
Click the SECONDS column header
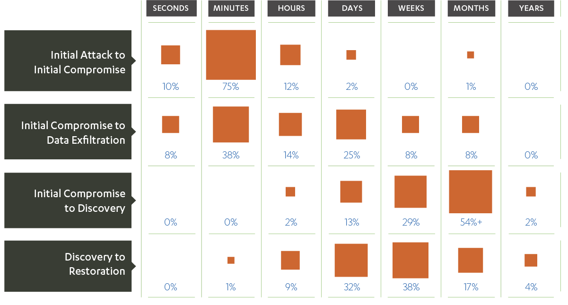pos(171,9)
